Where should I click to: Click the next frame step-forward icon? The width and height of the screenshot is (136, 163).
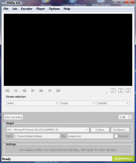point(50,90)
